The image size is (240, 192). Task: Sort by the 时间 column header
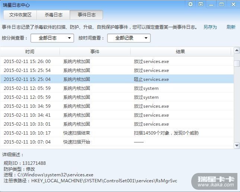point(30,52)
